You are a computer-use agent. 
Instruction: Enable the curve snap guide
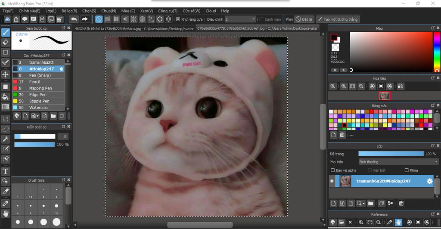(151, 19)
